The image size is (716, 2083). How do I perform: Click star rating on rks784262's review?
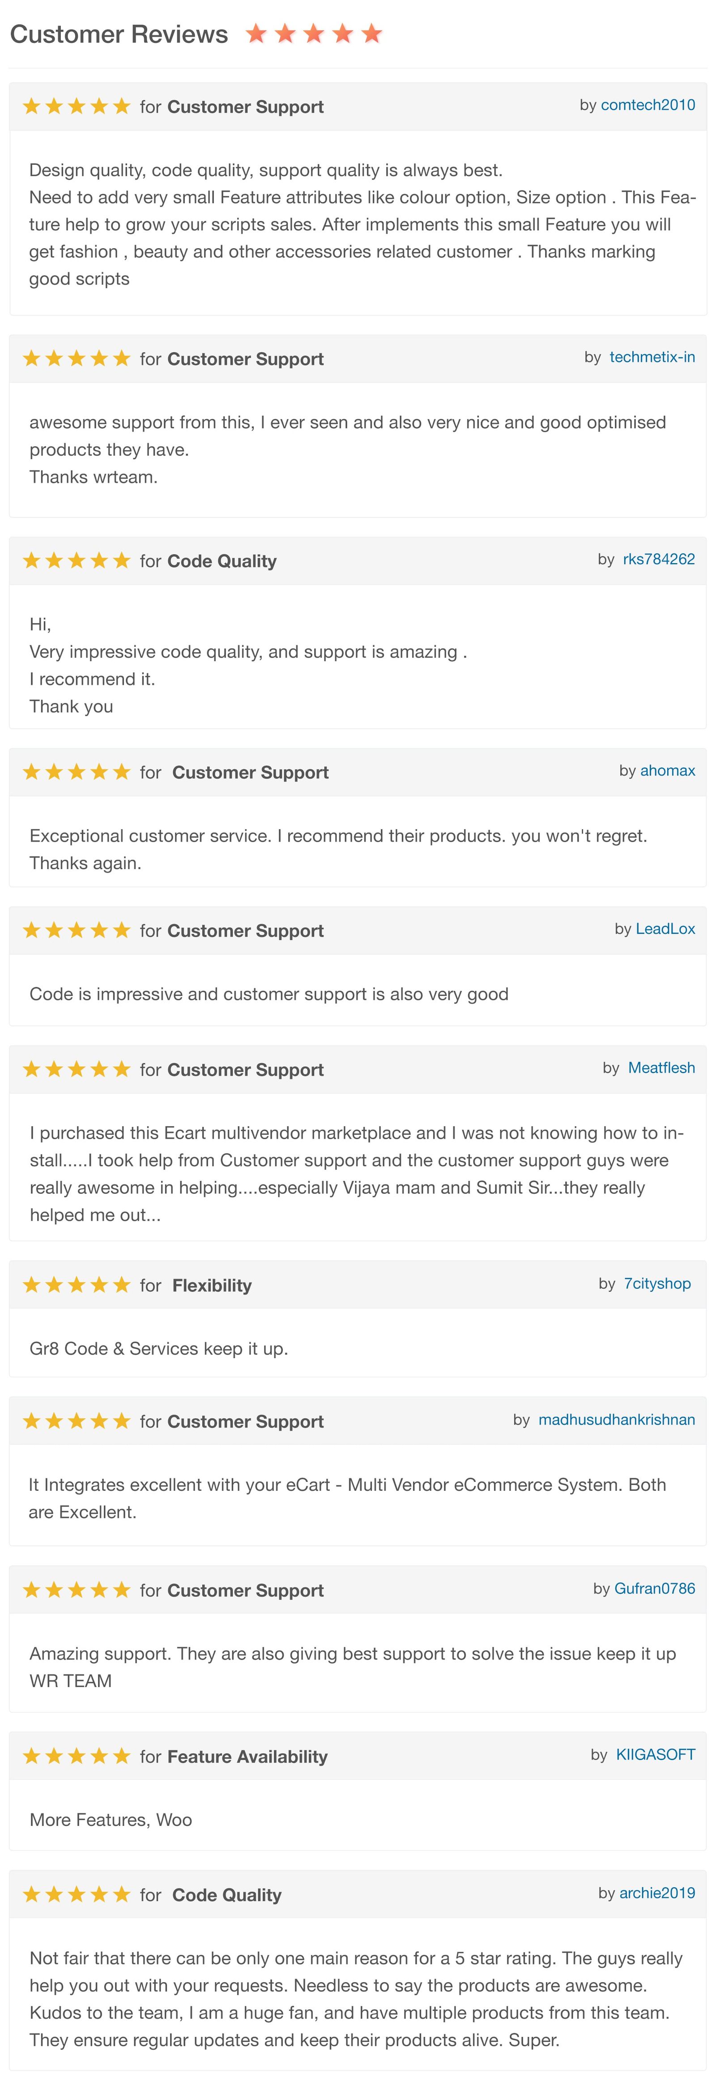[77, 561]
